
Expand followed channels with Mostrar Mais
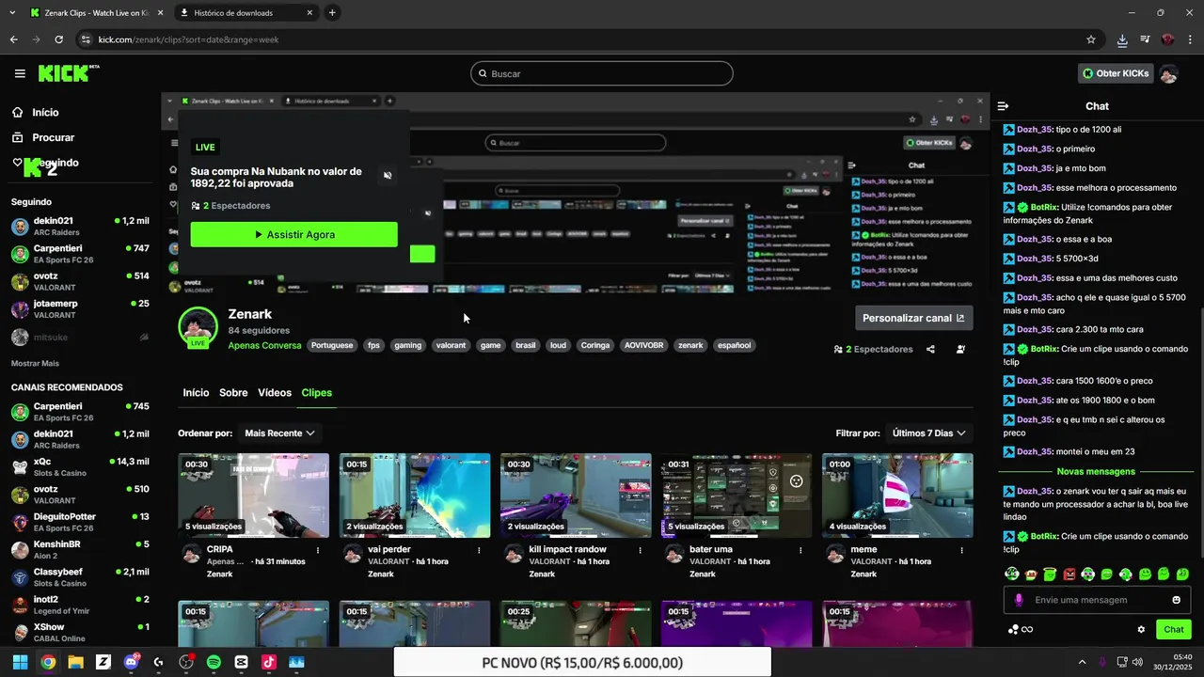tap(35, 363)
